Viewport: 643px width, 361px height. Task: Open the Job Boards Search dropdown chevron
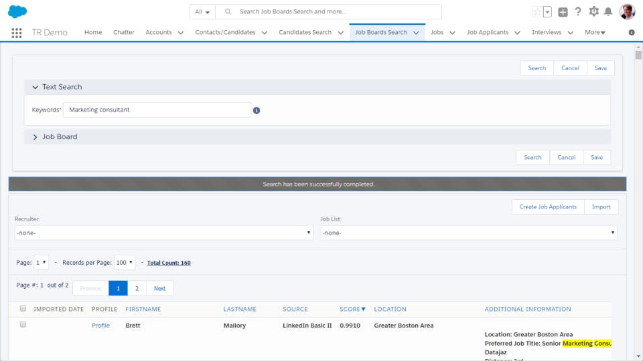click(x=416, y=32)
